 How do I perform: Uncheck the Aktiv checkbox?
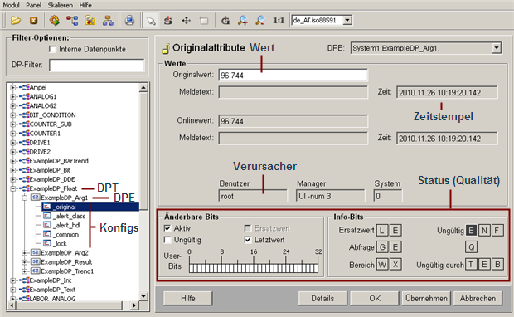click(x=167, y=228)
